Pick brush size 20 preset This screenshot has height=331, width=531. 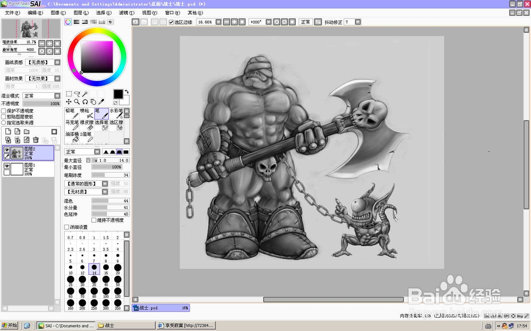117,269
